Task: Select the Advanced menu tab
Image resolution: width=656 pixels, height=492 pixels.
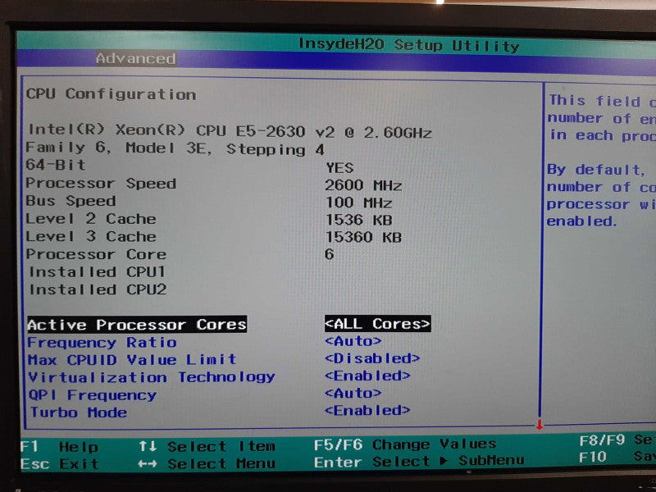Action: point(135,58)
